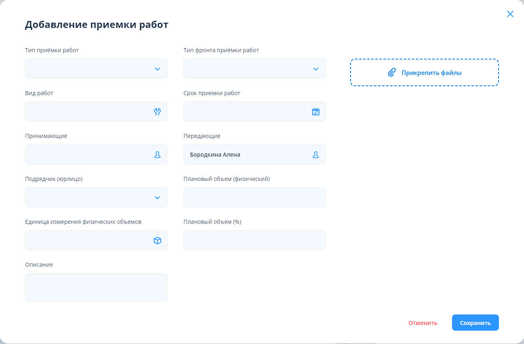Focus the Плановый объем (физический) input field
524x344 pixels.
pyautogui.click(x=254, y=197)
